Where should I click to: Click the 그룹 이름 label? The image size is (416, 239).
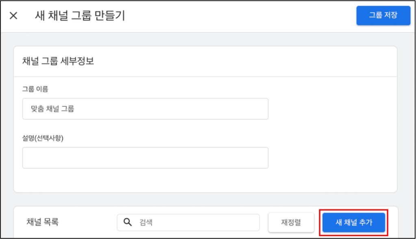35,89
